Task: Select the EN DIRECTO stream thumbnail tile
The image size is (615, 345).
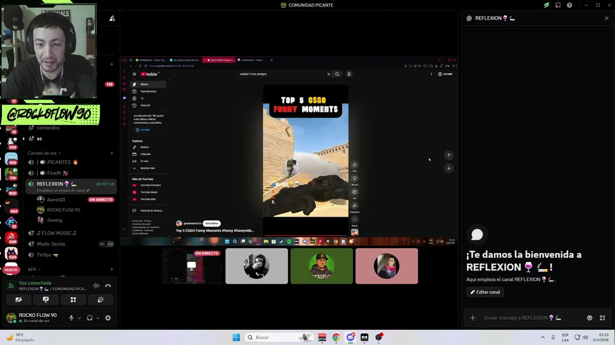Action: (191, 266)
